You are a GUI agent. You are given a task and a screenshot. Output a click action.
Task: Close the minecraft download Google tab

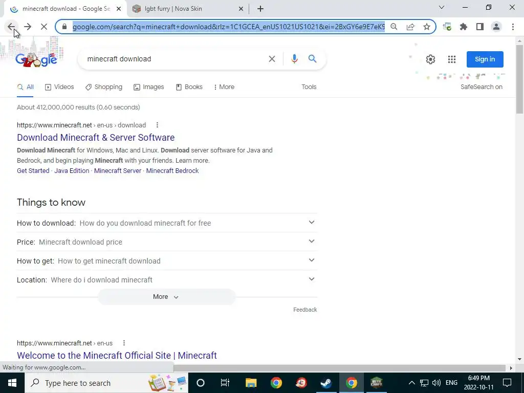(119, 9)
